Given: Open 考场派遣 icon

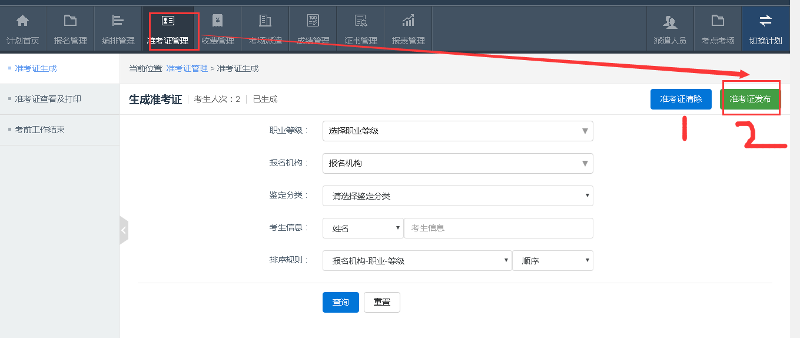Looking at the screenshot, I should tap(265, 21).
